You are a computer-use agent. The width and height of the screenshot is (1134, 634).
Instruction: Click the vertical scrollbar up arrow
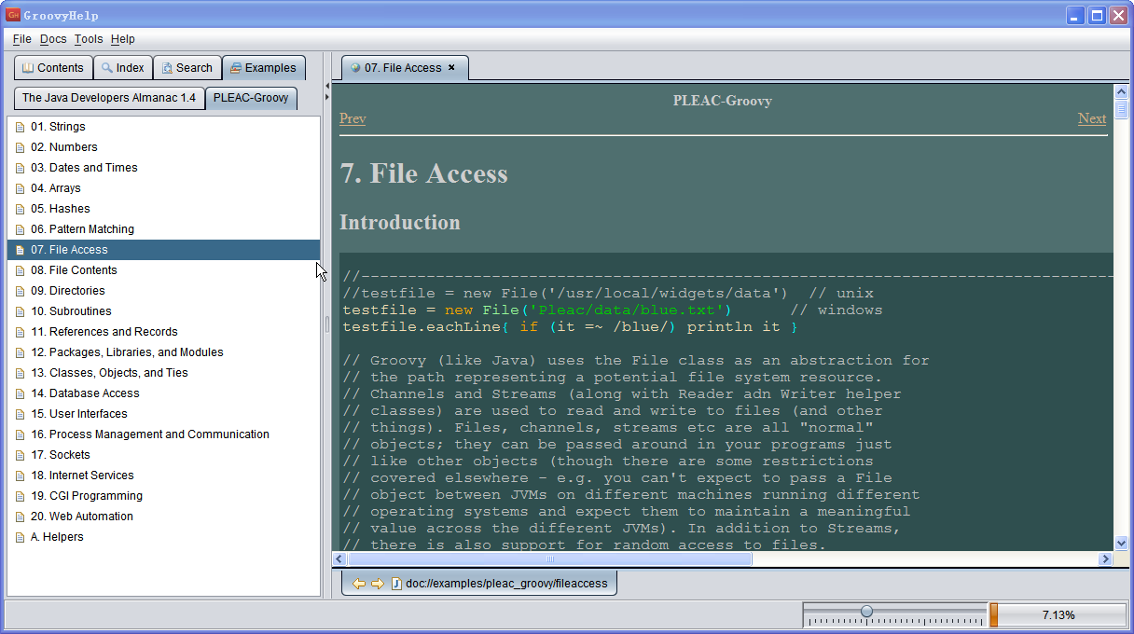[1122, 92]
